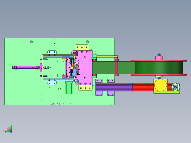
Task: Click the red linear rail section
Action: (143, 87)
